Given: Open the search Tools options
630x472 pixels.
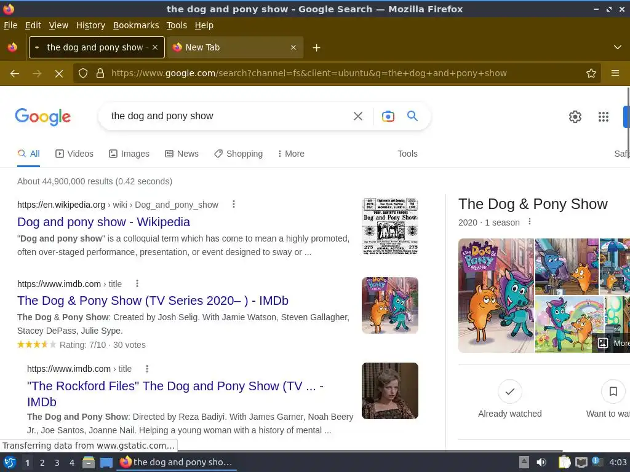Looking at the screenshot, I should tap(407, 154).
